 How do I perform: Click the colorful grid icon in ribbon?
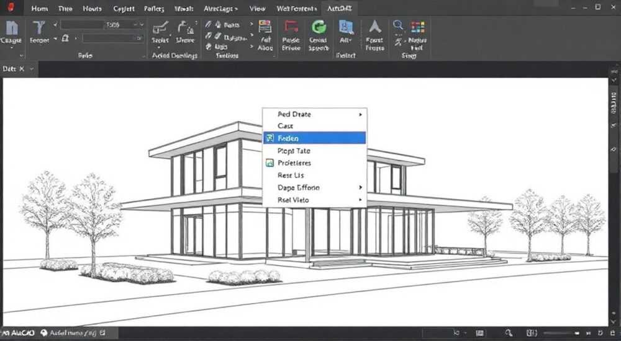pos(417,27)
